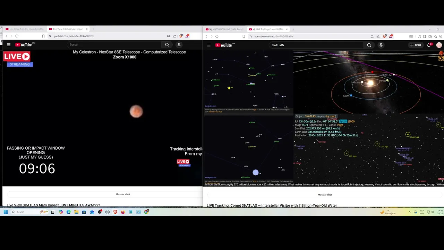
Task: Open Brave Shields in the right browser window
Action: pyautogui.click(x=384, y=36)
